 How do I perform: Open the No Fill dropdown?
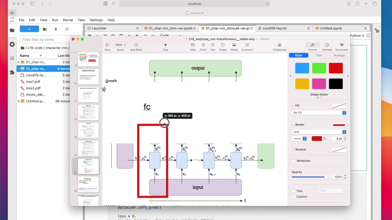coord(319,113)
